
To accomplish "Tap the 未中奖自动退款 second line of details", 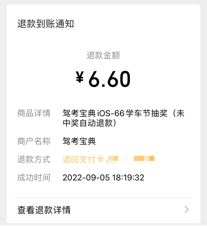I will 89,123.
